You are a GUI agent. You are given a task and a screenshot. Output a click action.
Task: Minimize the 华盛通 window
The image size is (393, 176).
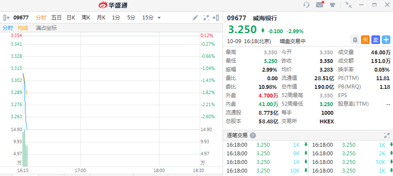point(361,5)
